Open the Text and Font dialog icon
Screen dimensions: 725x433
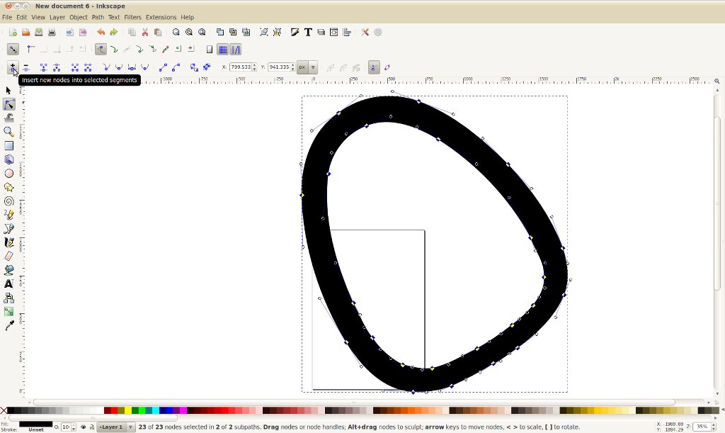coord(308,33)
